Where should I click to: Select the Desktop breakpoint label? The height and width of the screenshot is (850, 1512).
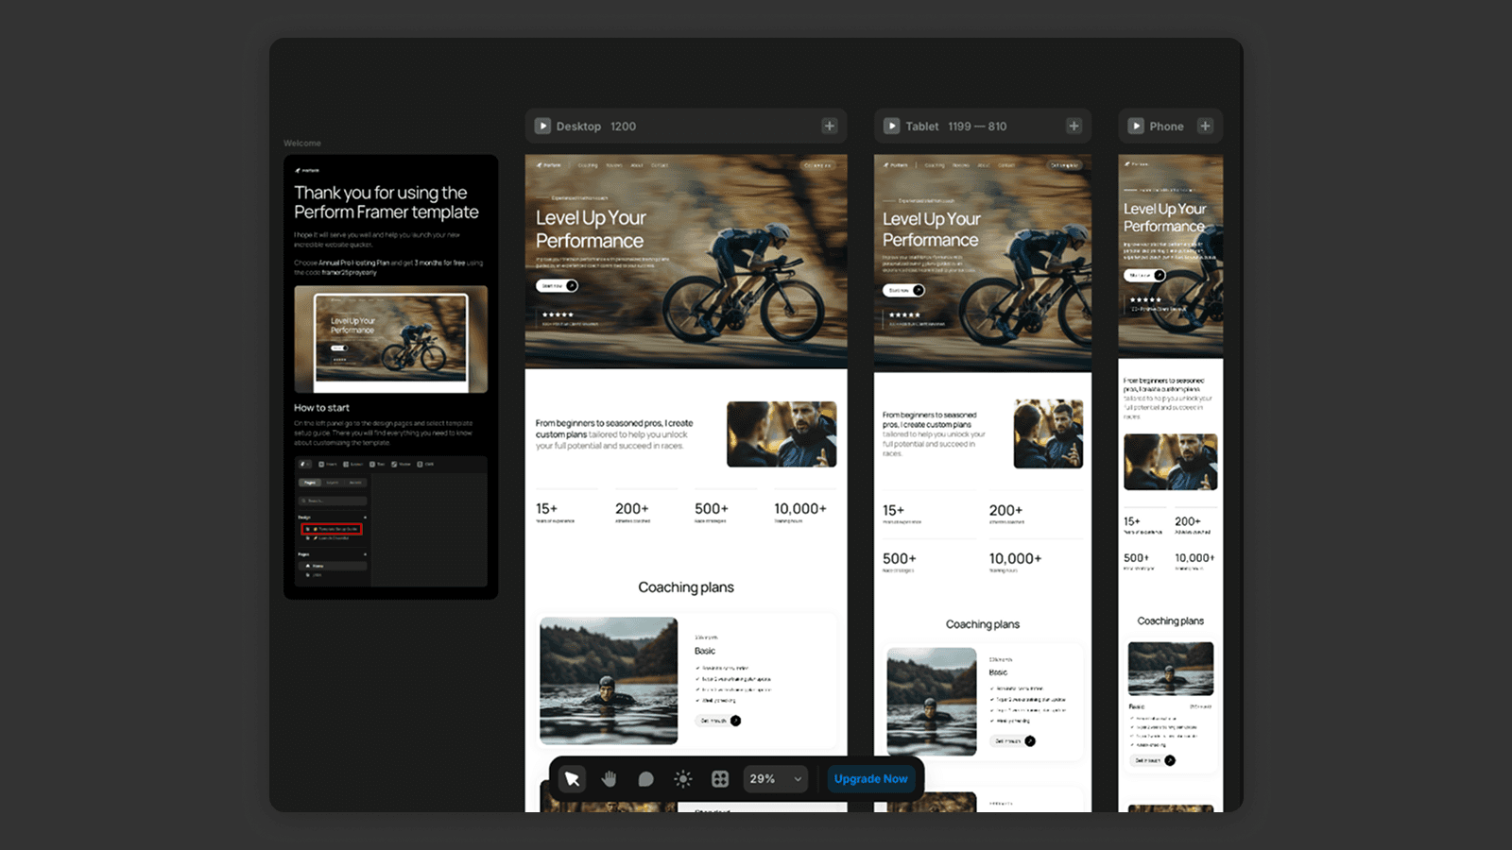pyautogui.click(x=578, y=127)
